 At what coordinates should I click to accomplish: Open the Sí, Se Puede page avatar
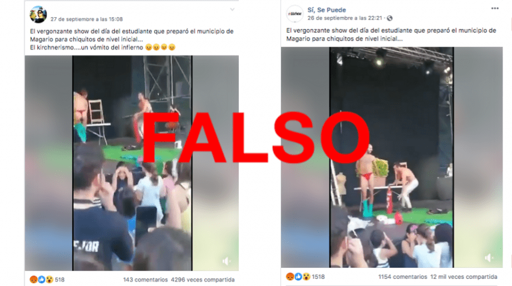[294, 14]
